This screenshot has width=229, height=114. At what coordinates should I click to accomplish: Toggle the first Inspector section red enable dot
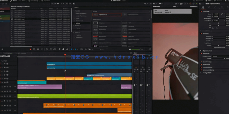tap(201, 11)
